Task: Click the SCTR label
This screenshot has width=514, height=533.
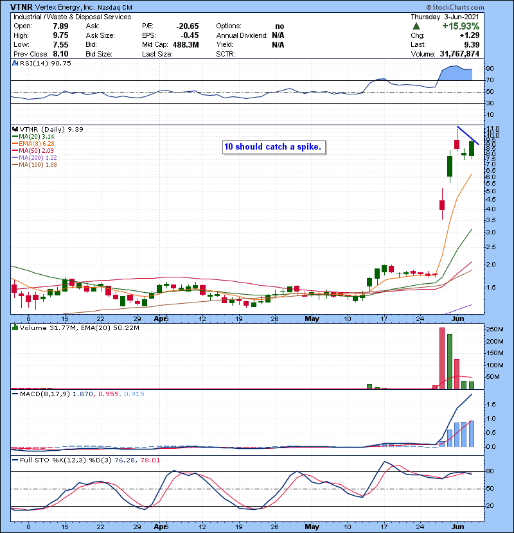Action: [226, 54]
